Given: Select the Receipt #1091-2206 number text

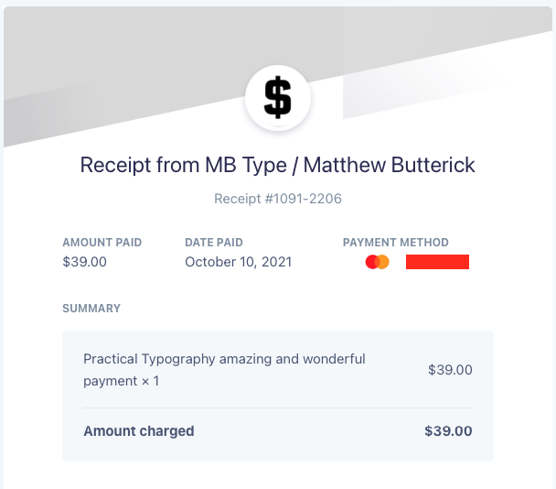Looking at the screenshot, I should point(278,199).
